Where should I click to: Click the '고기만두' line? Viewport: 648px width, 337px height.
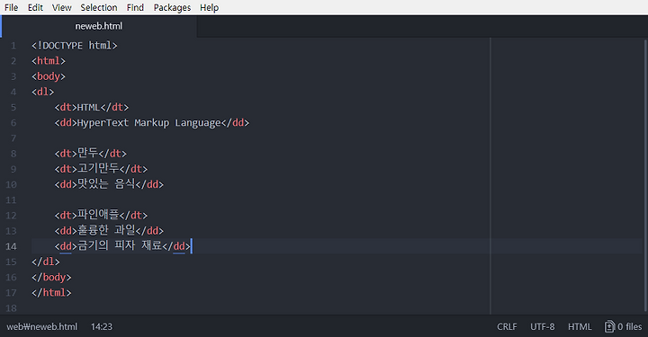(x=101, y=169)
